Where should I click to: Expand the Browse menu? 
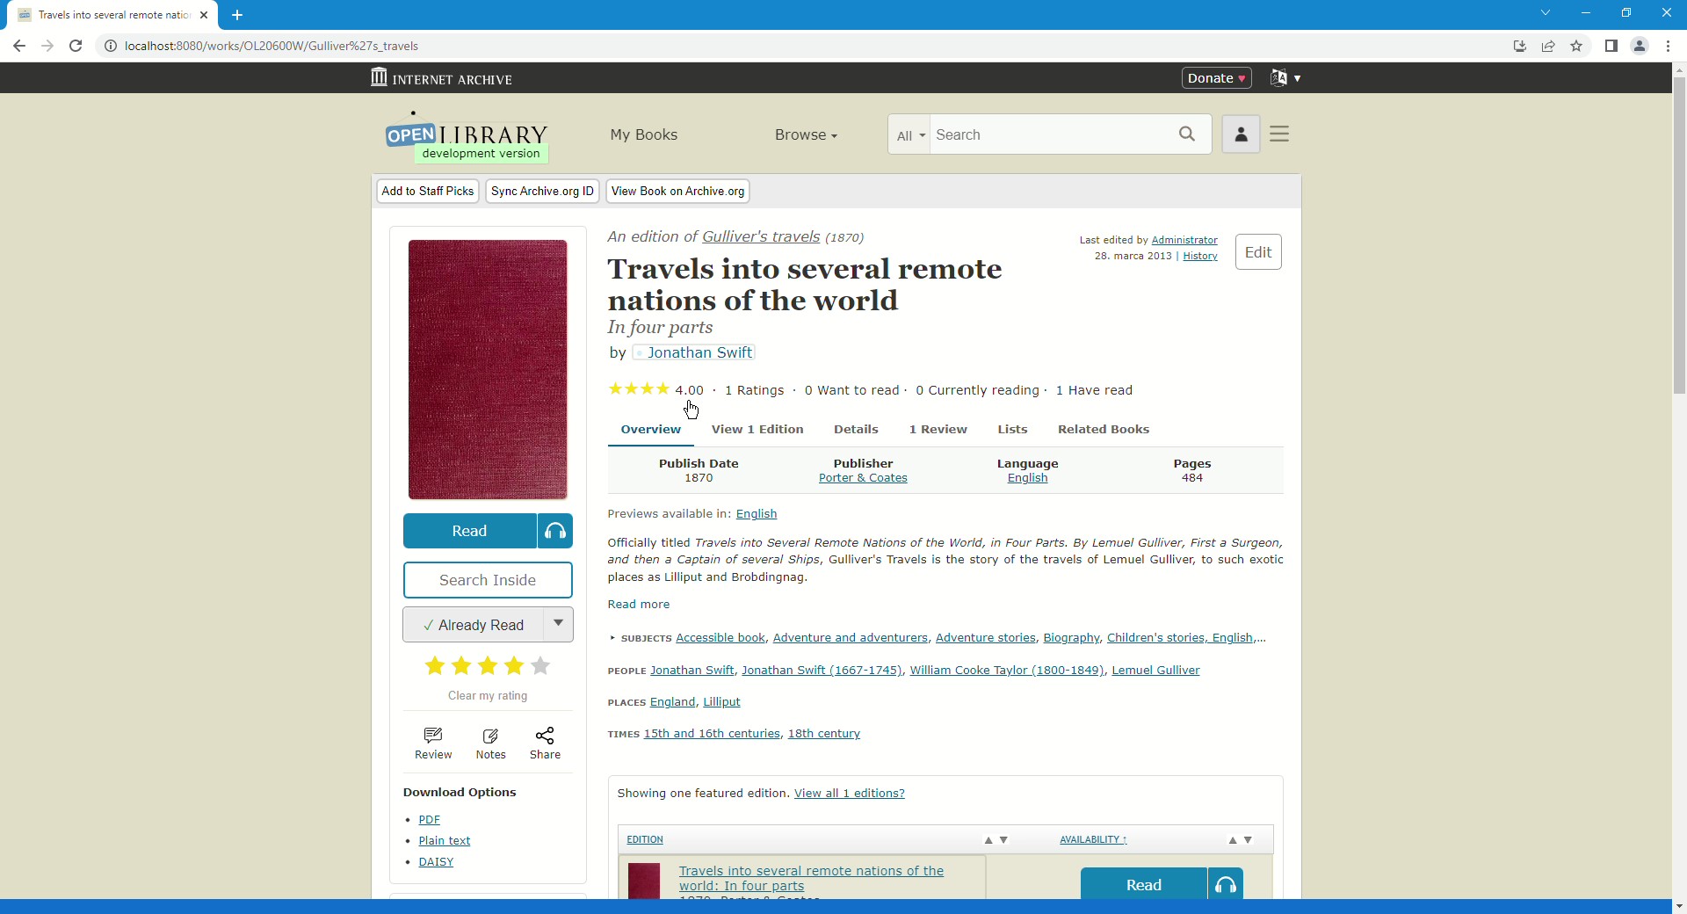point(806,134)
